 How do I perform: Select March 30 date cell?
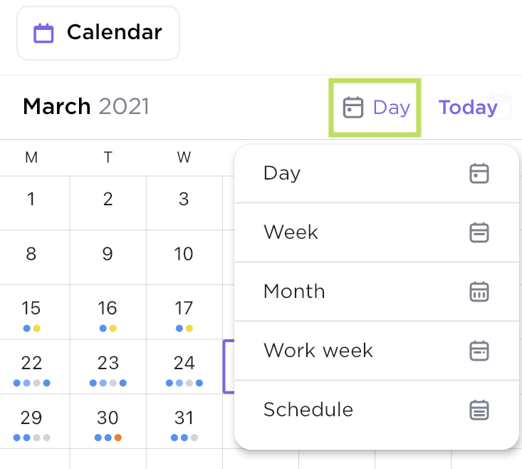[x=108, y=421]
